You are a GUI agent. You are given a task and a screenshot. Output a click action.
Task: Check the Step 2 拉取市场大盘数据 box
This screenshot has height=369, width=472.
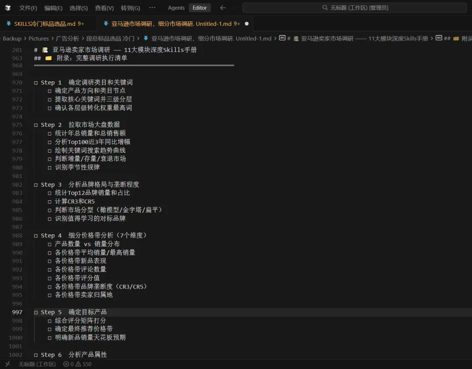pos(36,125)
